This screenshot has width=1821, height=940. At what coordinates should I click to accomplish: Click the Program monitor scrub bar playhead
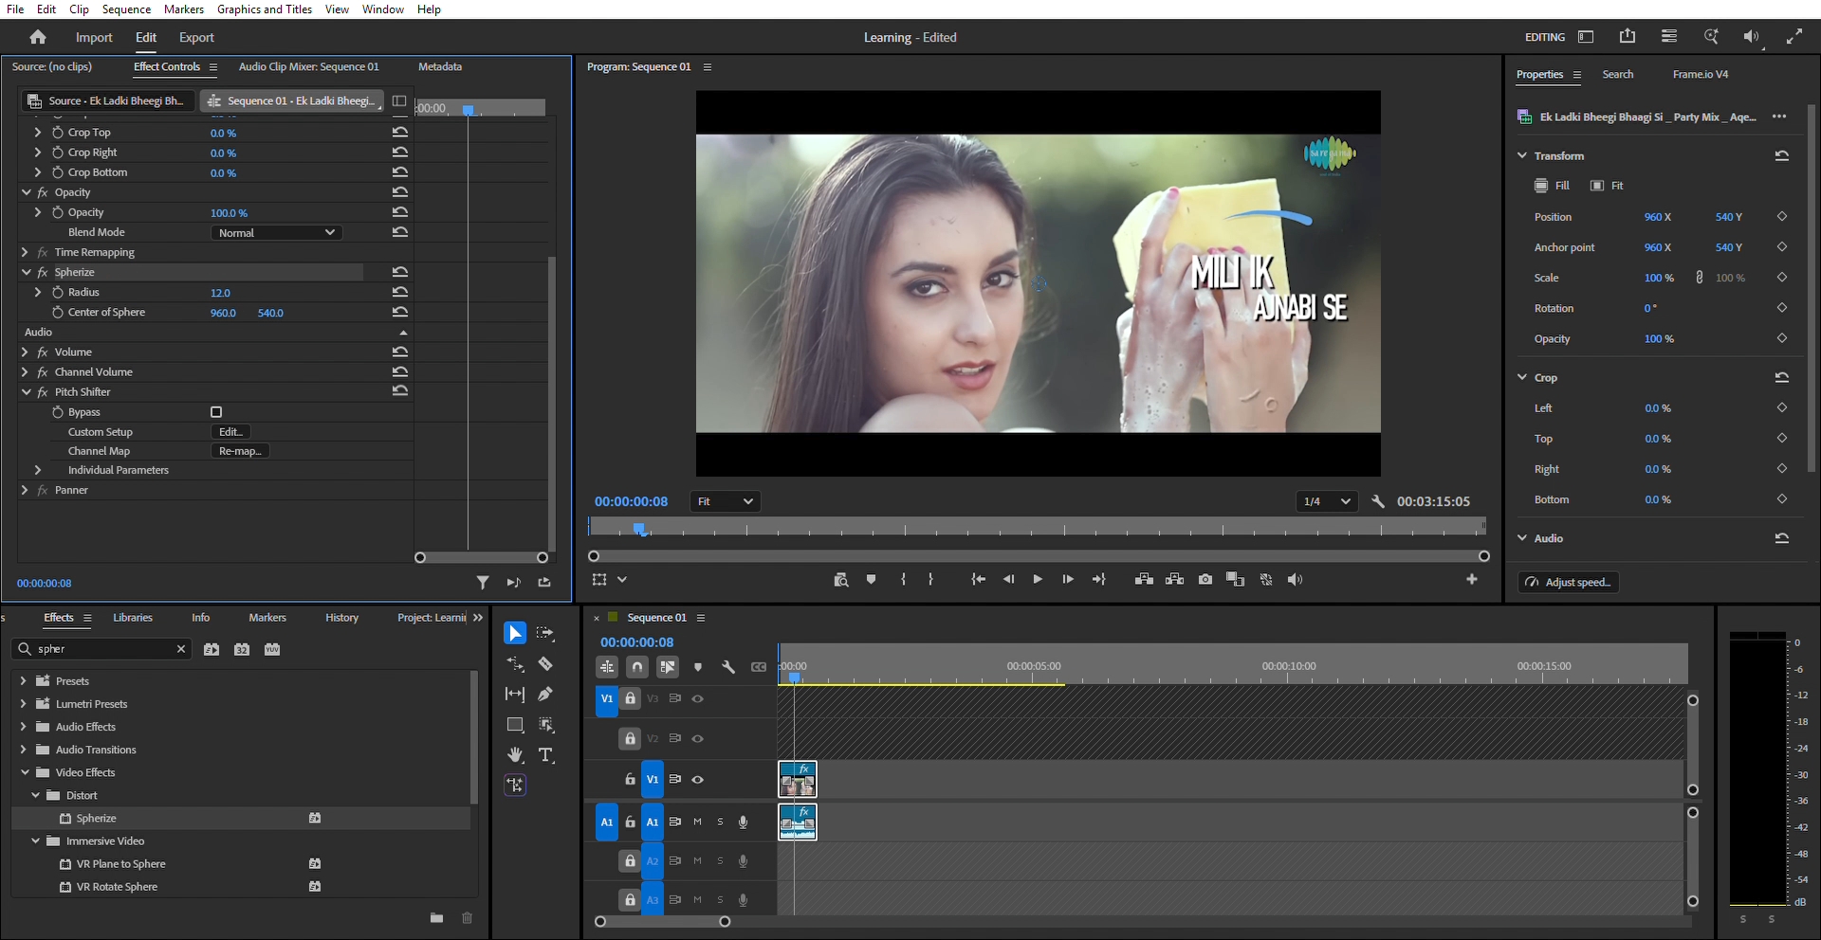coord(639,528)
